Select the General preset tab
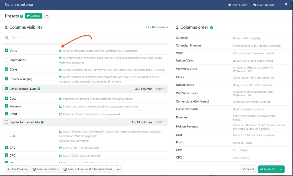Image resolution: width=293 pixels, height=176 pixels. pyautogui.click(x=33, y=16)
